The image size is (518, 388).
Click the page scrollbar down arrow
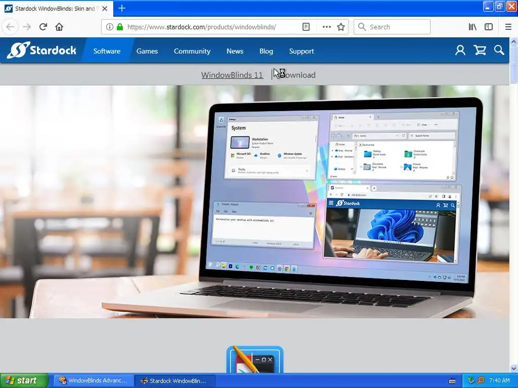click(x=513, y=368)
